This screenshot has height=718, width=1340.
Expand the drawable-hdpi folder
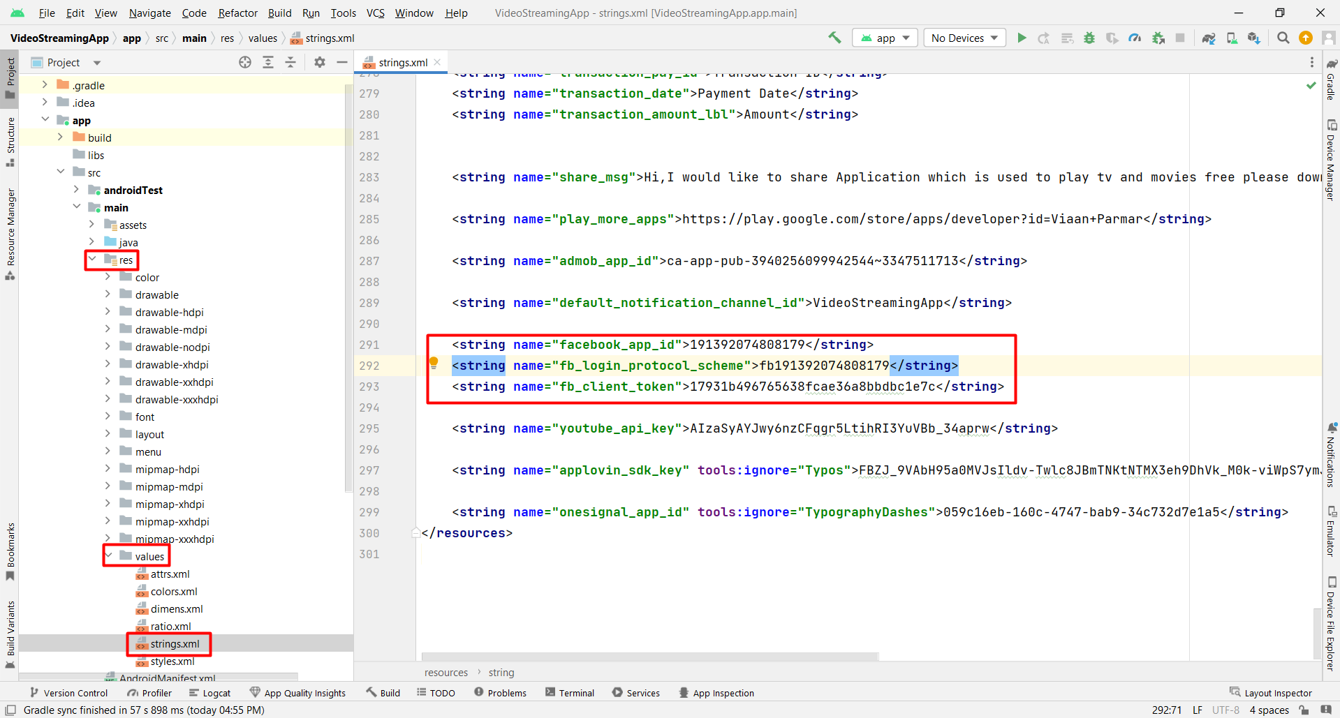pyautogui.click(x=108, y=311)
